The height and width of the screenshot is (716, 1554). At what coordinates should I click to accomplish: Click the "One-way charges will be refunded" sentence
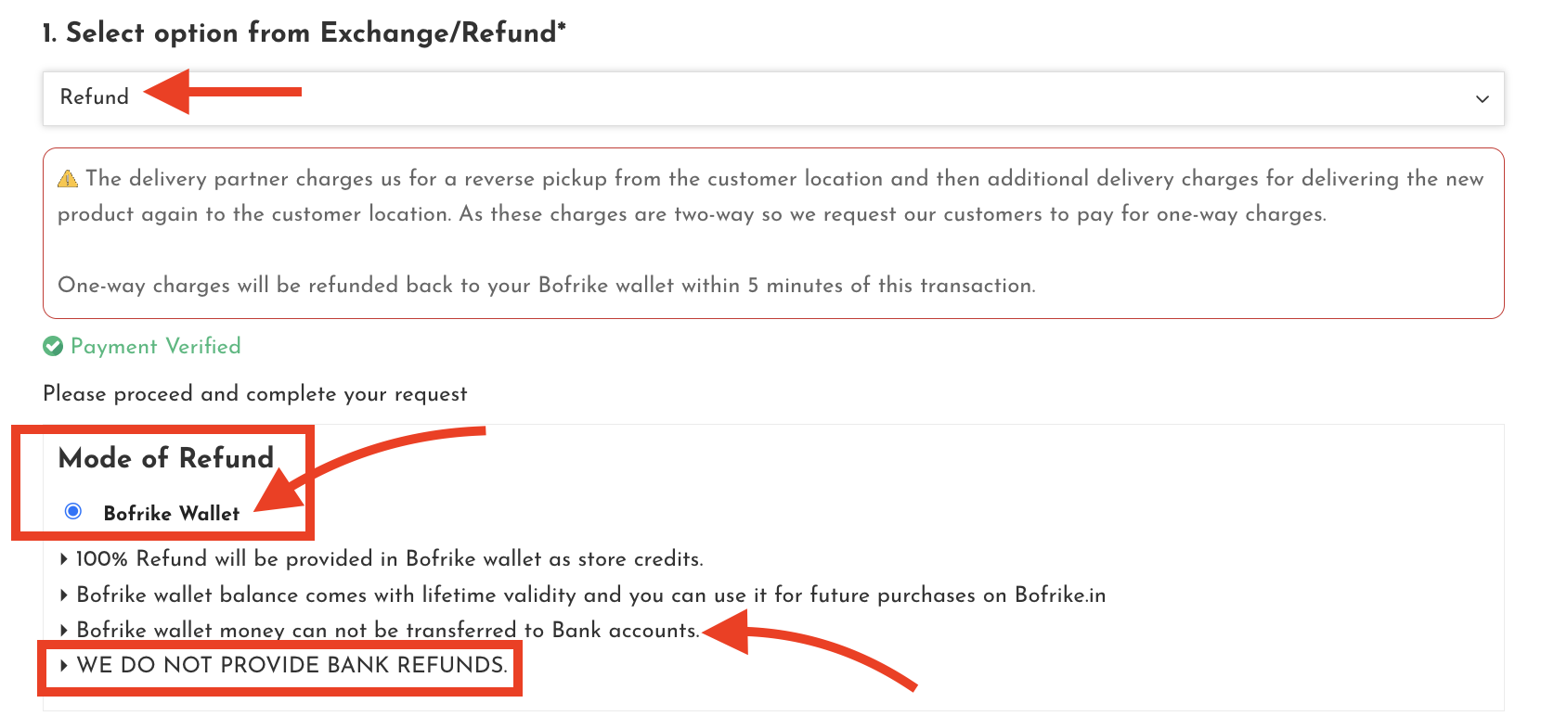coord(546,286)
